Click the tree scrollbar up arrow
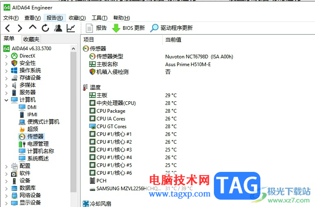 pos(74,49)
